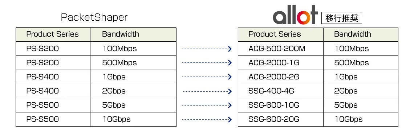414x136 pixels.
Task: Select the SSG-400-4G product cell
Action: 281,91
